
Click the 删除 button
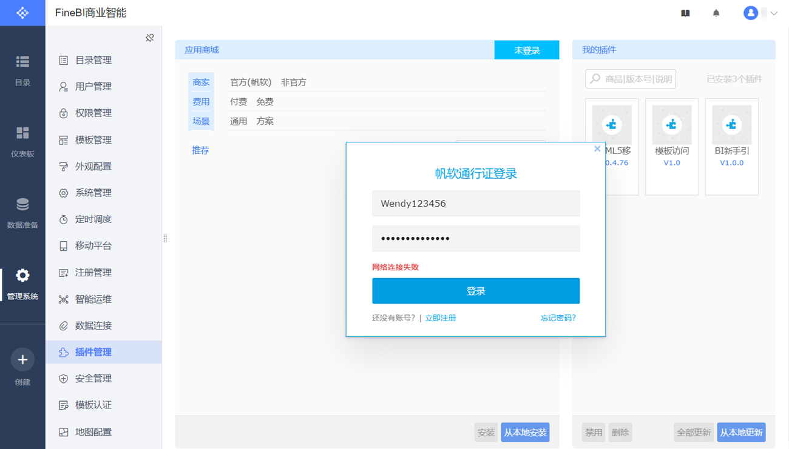click(x=620, y=433)
